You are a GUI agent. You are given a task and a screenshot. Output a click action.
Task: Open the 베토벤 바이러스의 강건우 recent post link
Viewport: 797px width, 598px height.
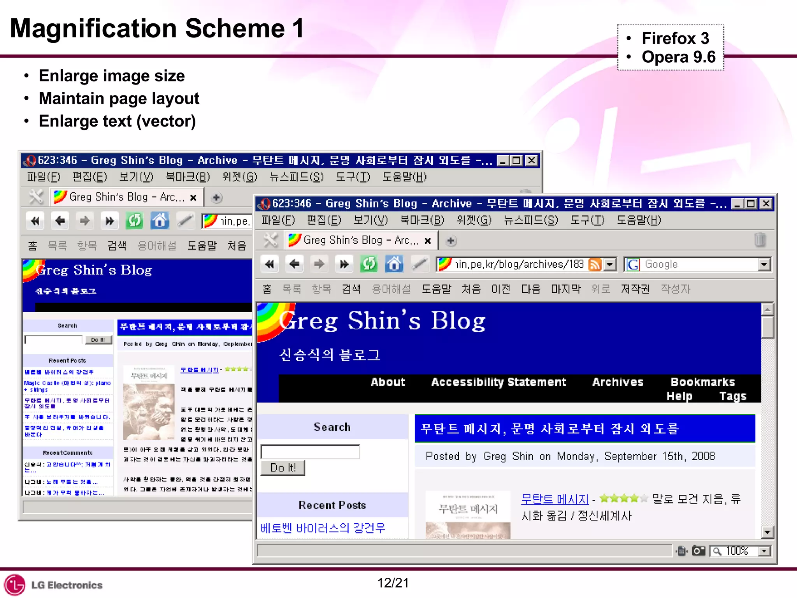point(323,528)
